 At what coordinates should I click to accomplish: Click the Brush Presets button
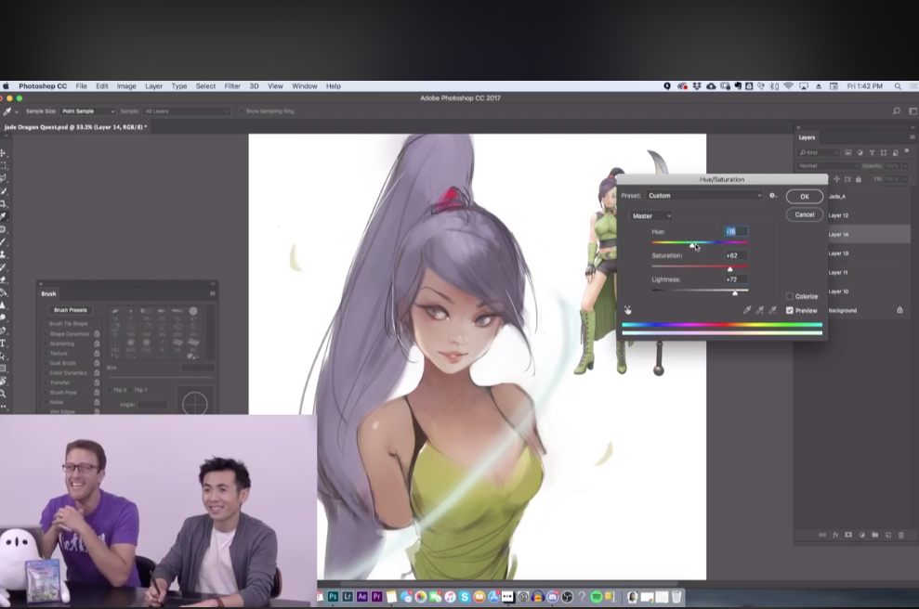[71, 310]
